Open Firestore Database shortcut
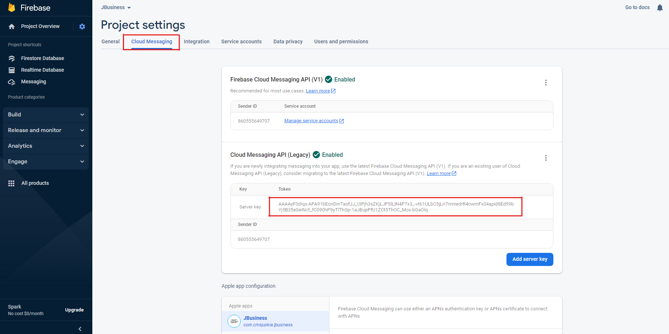The image size is (669, 334). 42,58
